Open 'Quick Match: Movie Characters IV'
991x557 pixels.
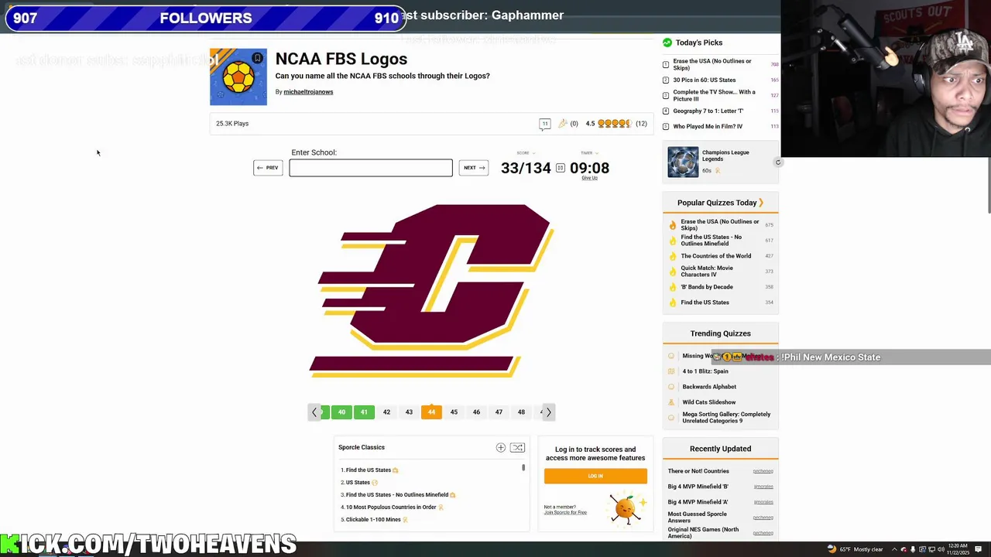[707, 272]
